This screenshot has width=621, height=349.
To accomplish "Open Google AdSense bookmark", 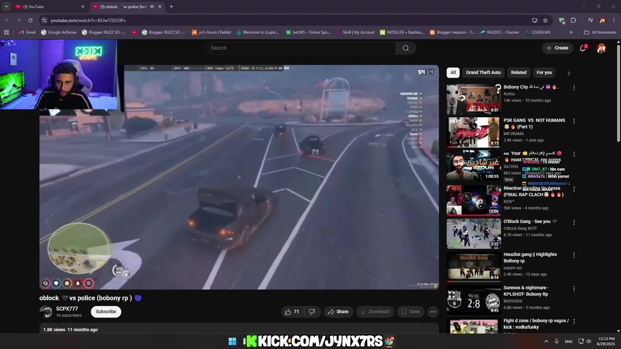I will coord(59,32).
